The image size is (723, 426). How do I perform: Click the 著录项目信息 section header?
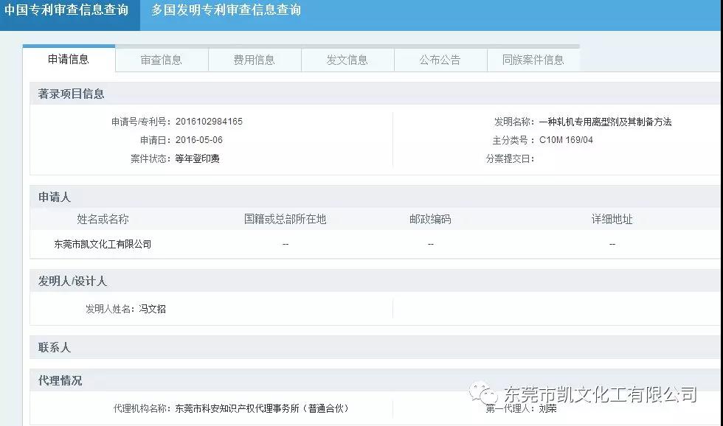[375, 94]
